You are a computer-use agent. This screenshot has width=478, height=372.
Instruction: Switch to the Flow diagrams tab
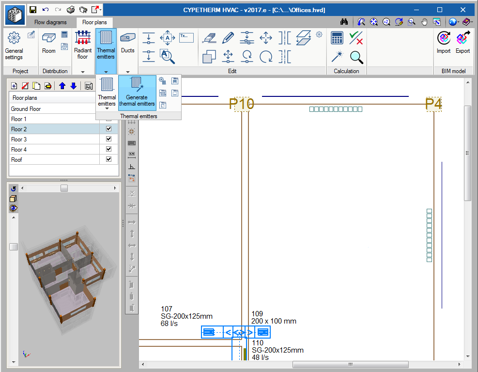[x=50, y=22]
